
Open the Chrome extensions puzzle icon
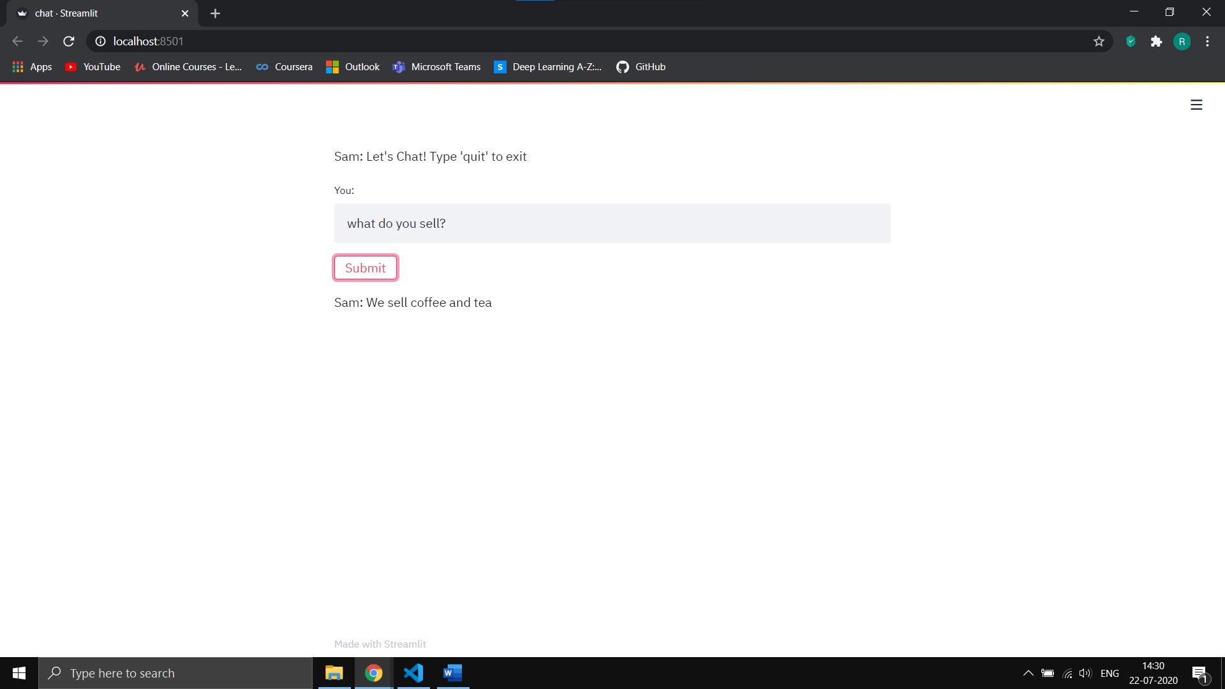coord(1156,41)
